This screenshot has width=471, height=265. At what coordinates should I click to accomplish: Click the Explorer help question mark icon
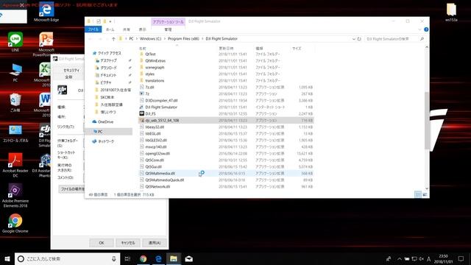pyautogui.click(x=426, y=29)
